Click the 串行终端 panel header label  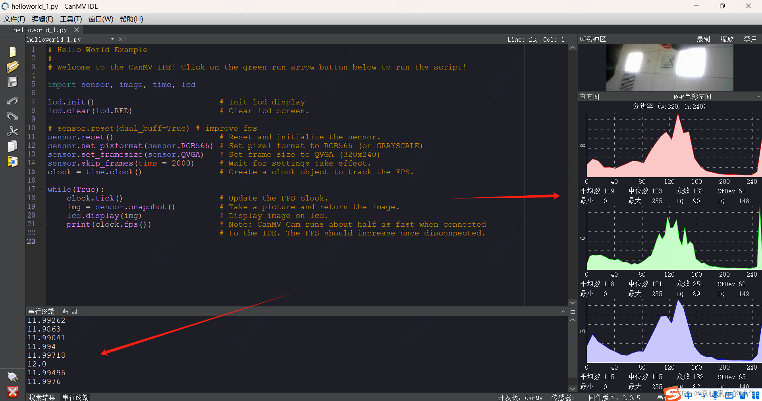[41, 311]
